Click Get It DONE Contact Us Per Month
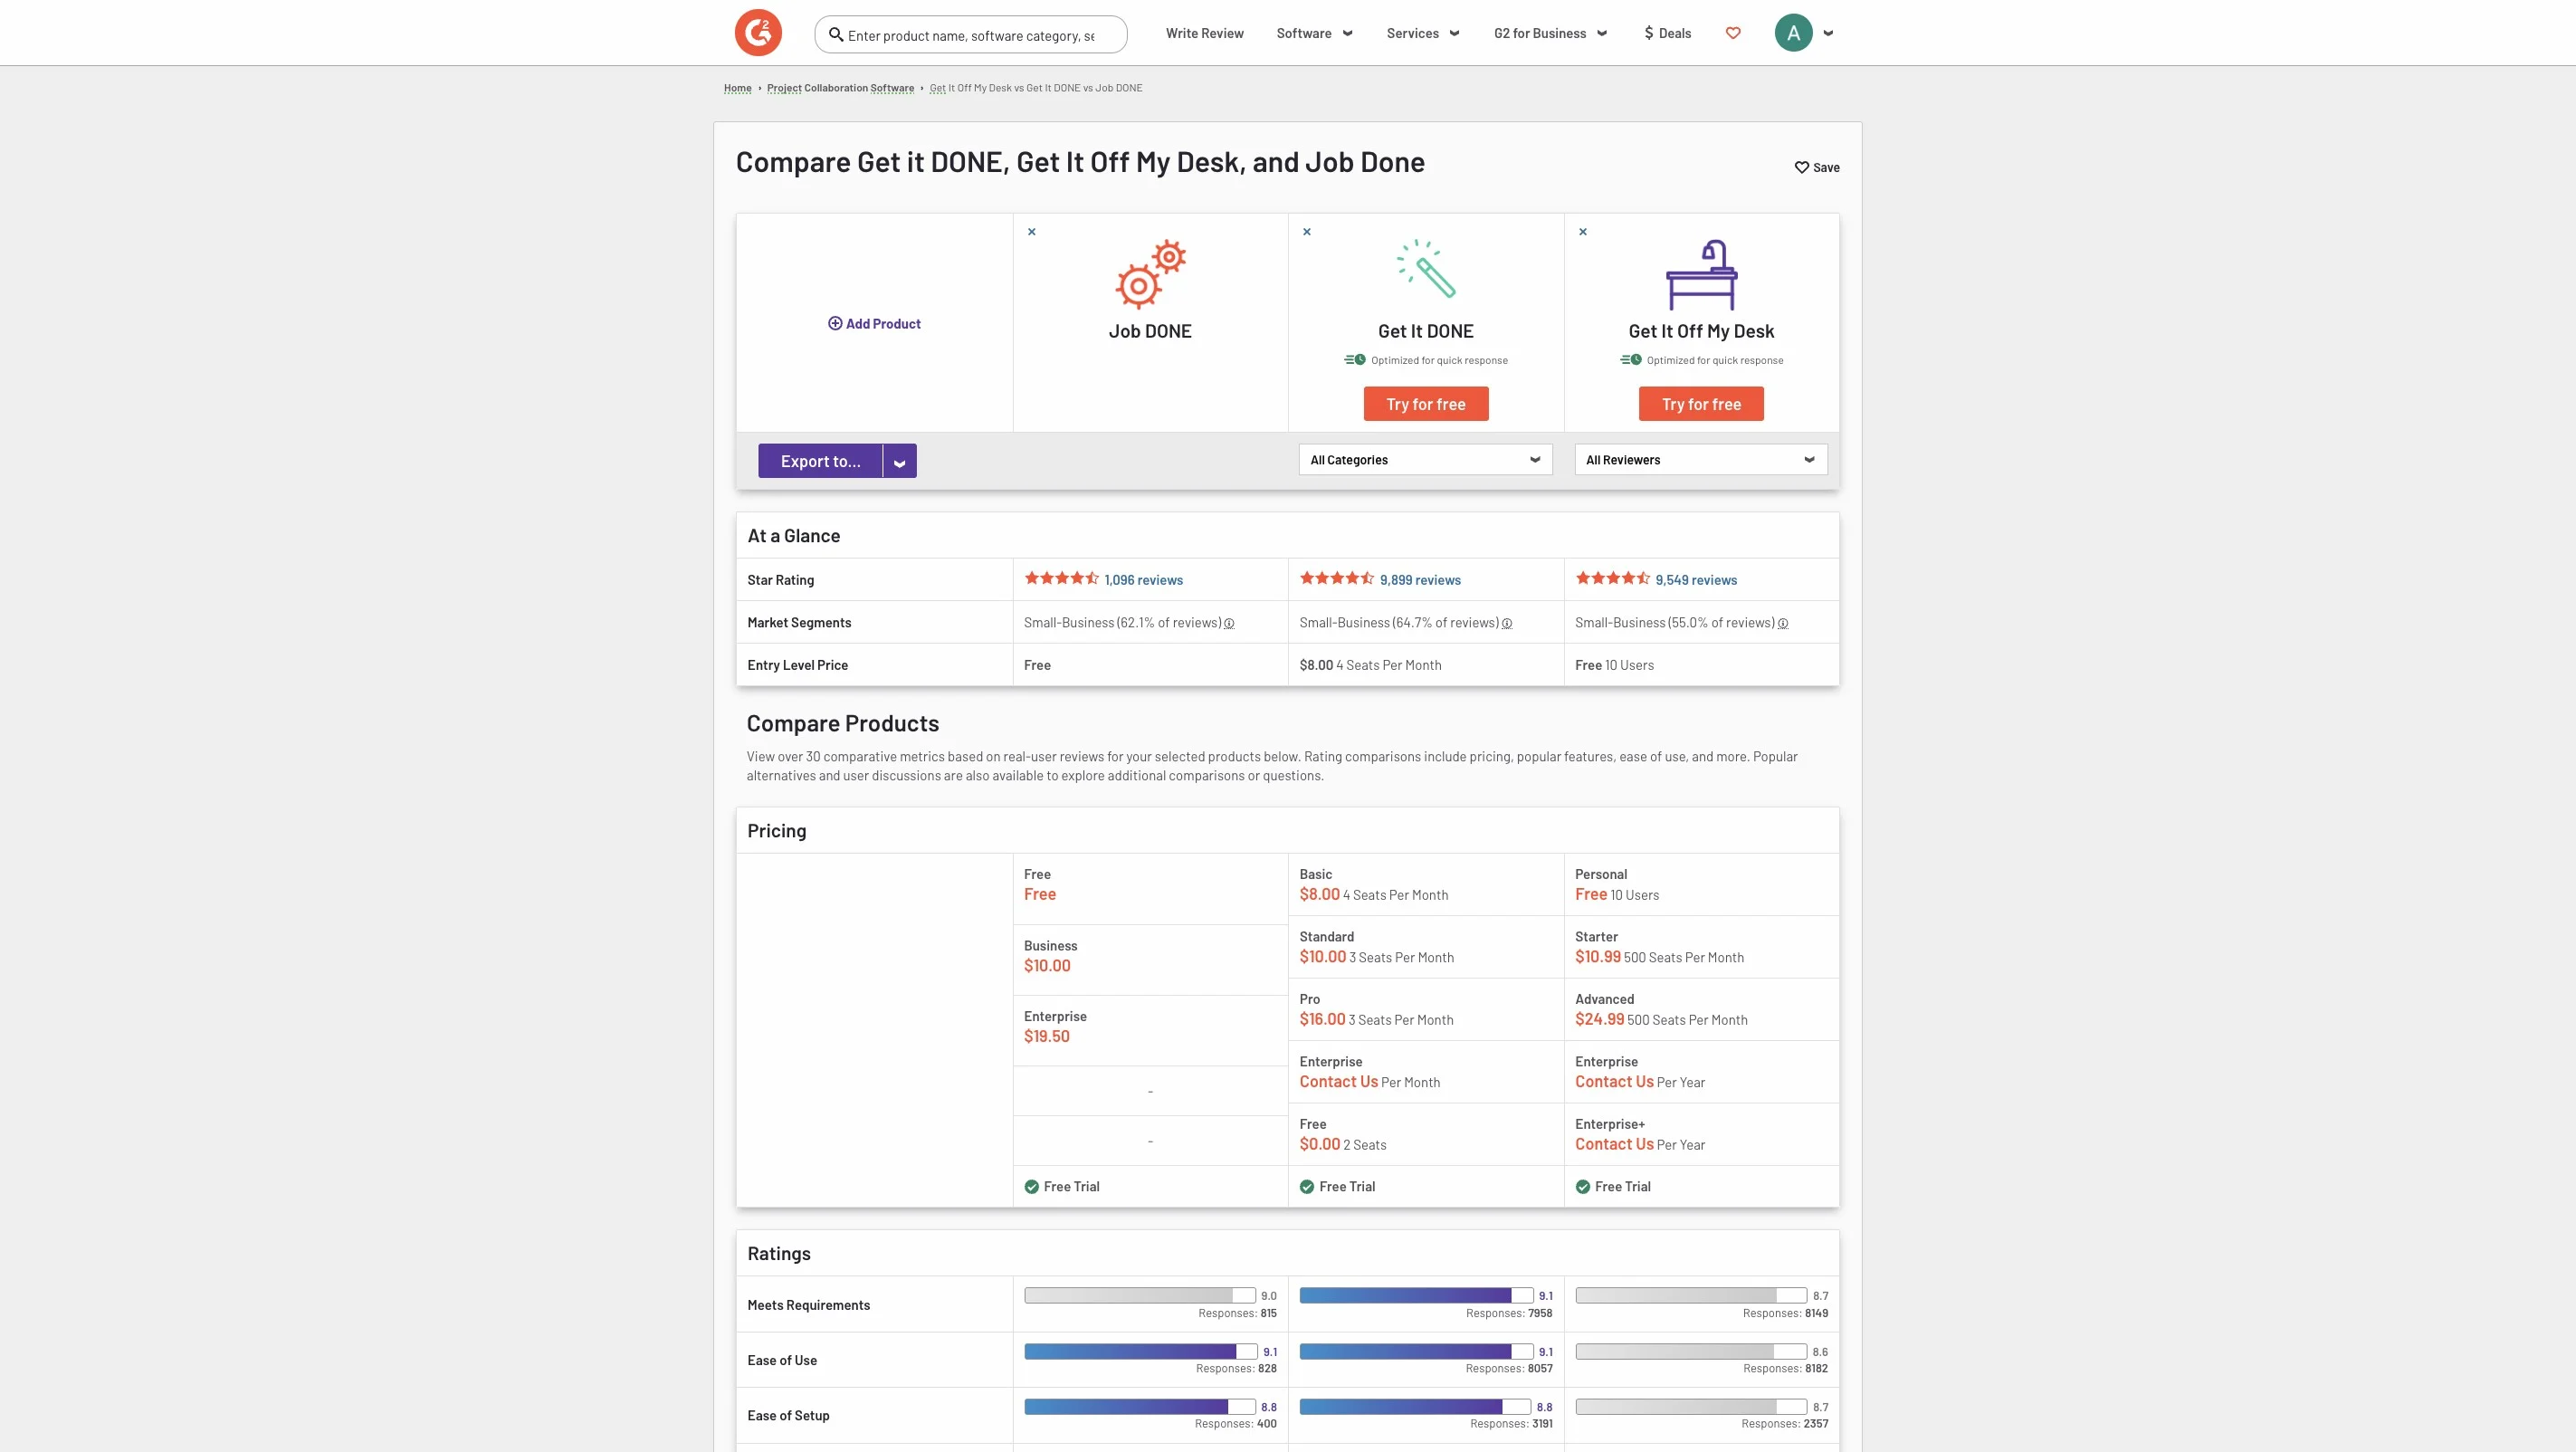2576x1452 pixels. click(x=1369, y=1082)
